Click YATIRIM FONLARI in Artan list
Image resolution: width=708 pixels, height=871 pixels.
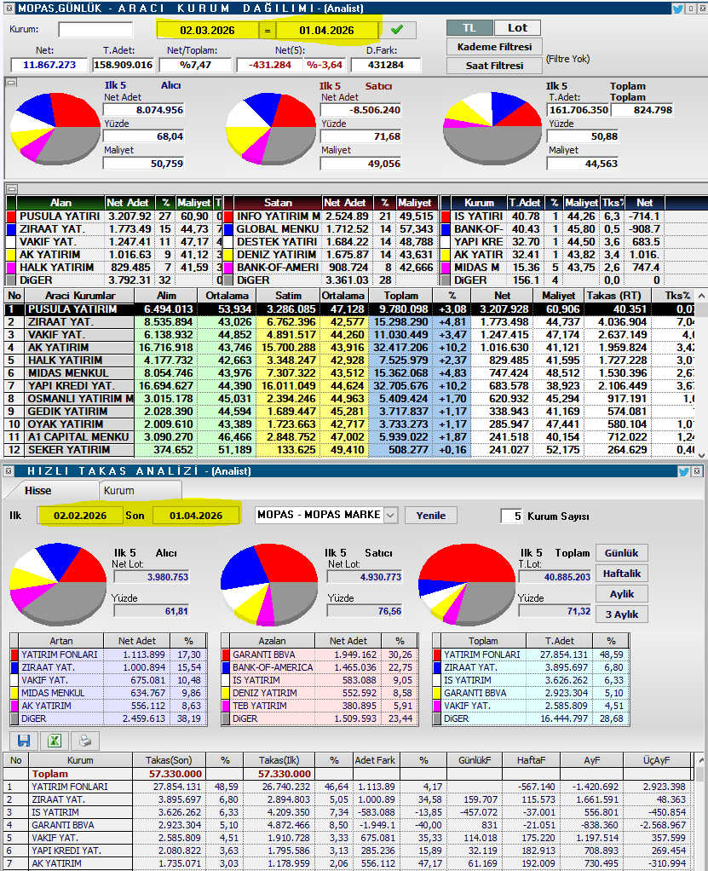(60, 655)
